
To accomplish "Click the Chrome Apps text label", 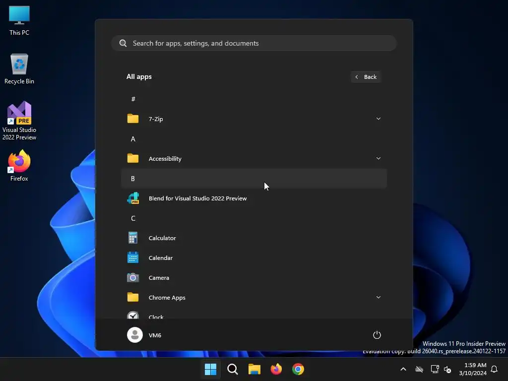I will click(167, 298).
